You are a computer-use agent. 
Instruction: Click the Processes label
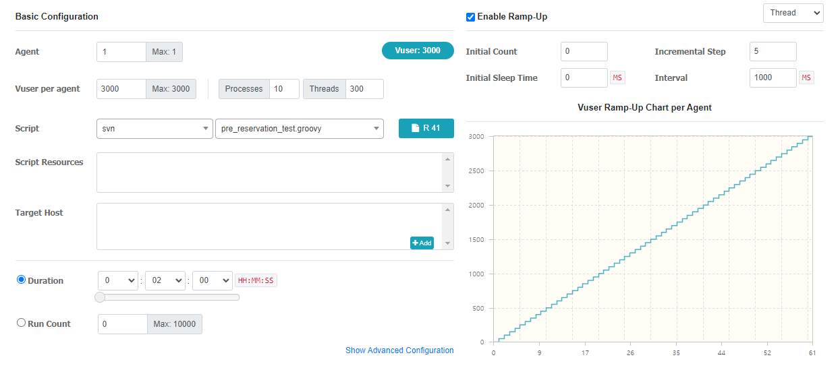coord(244,89)
